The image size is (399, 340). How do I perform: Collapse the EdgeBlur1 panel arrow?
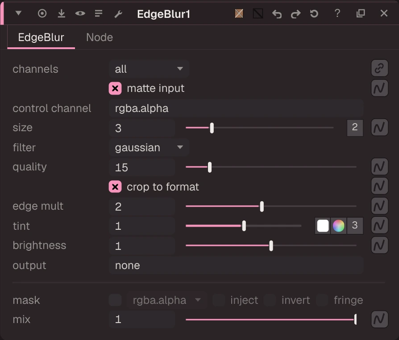coord(18,13)
